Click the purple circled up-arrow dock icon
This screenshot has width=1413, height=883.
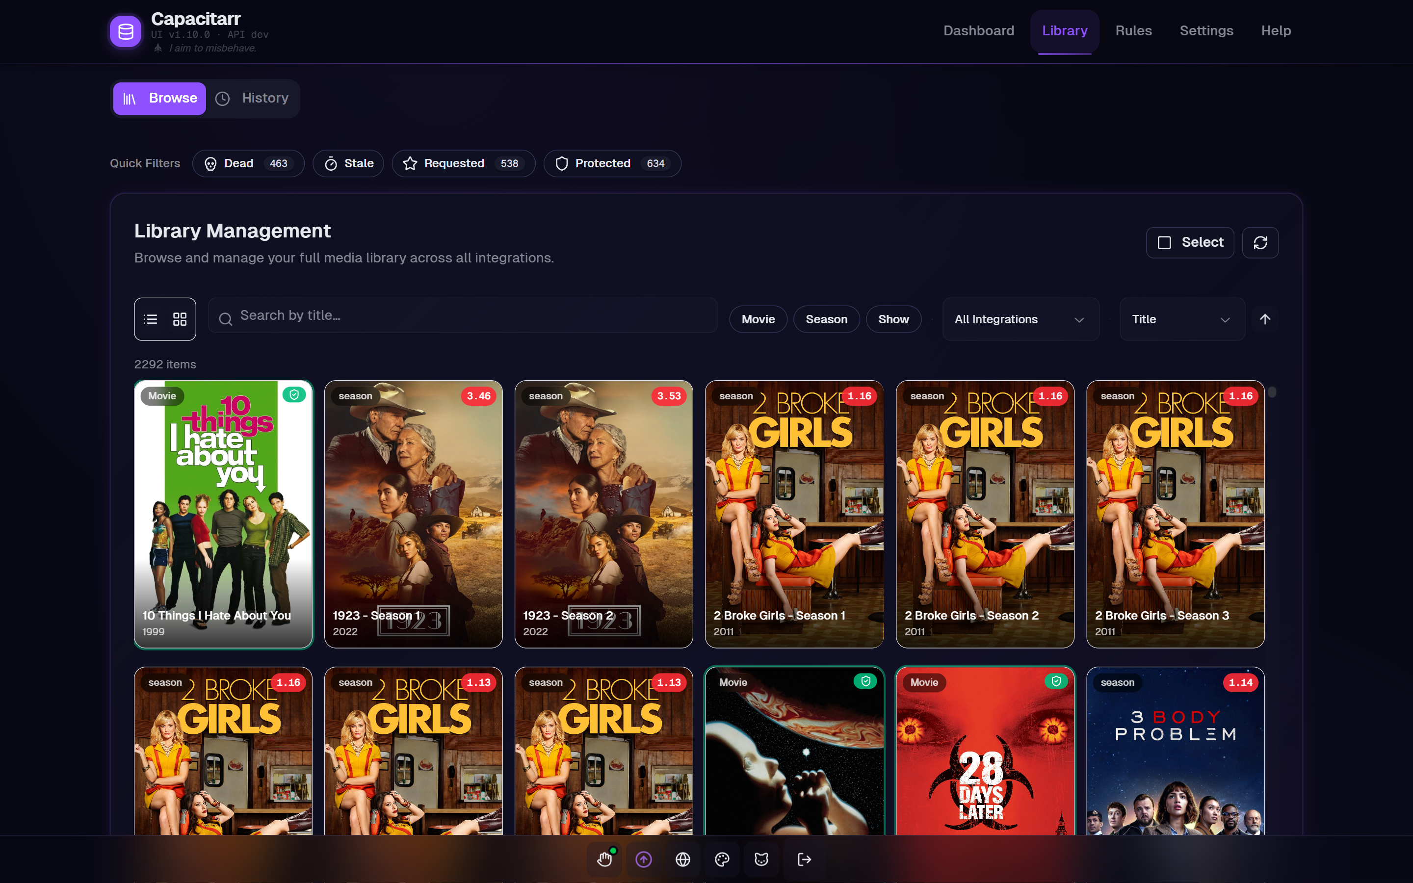pos(643,859)
